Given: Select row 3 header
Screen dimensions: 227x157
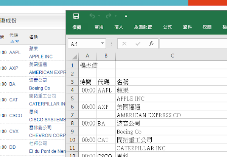Looking at the screenshot, I should click(72, 82).
